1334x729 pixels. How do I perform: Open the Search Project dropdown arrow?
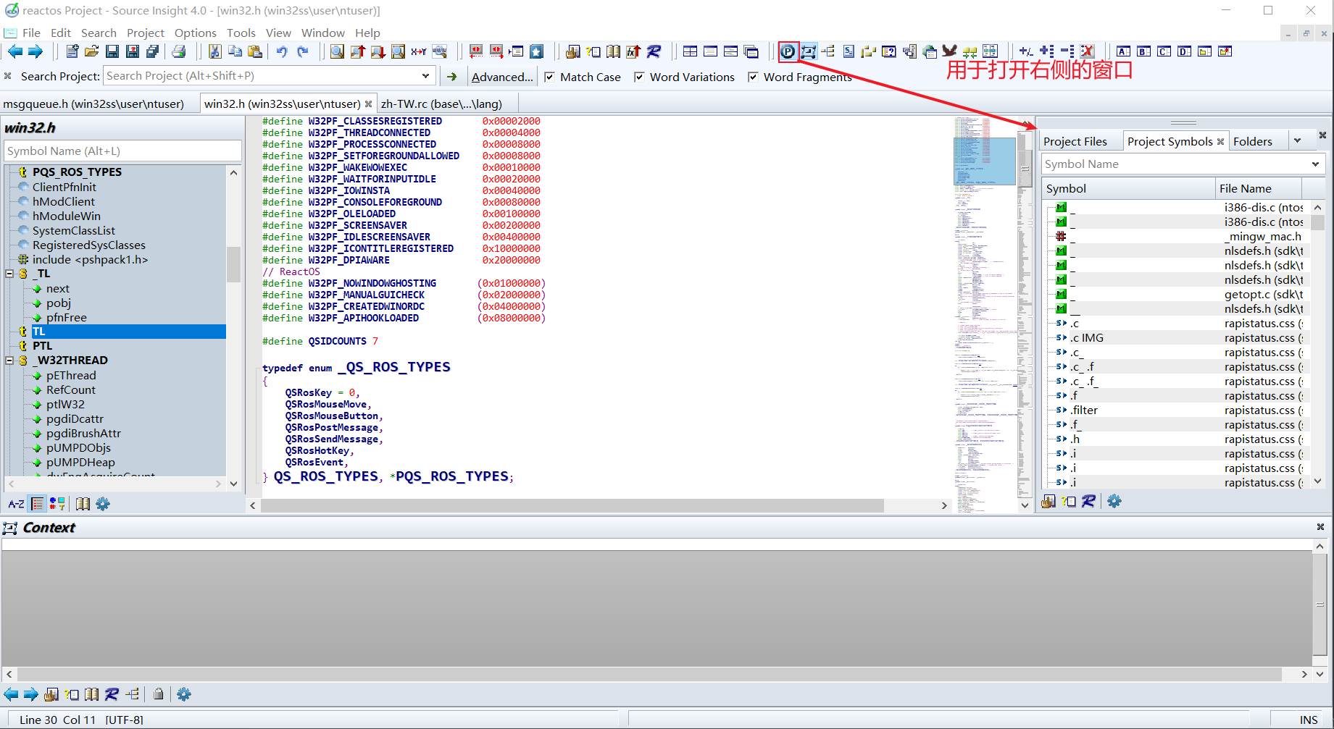pyautogui.click(x=425, y=76)
